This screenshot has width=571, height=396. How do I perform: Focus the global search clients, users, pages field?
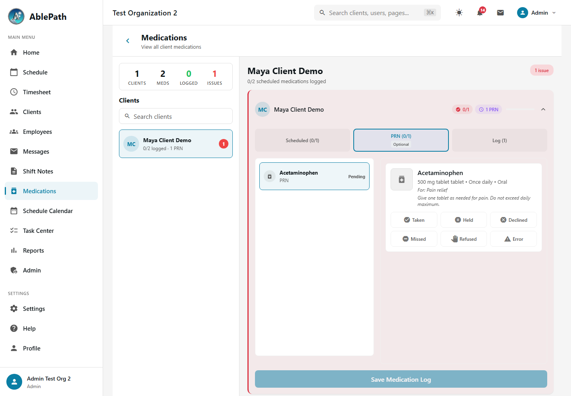point(377,13)
